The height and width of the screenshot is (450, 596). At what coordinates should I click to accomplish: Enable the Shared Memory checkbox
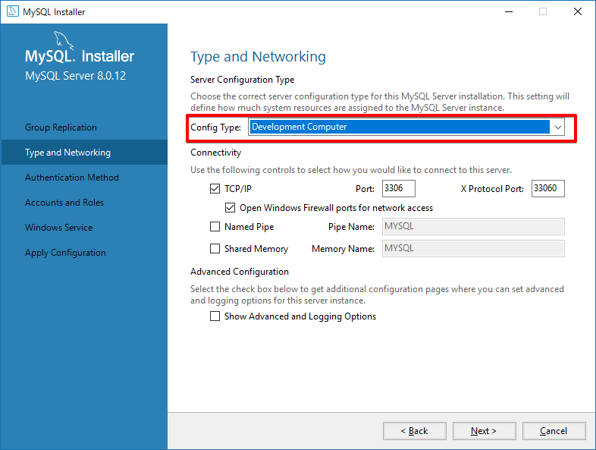[x=215, y=249]
